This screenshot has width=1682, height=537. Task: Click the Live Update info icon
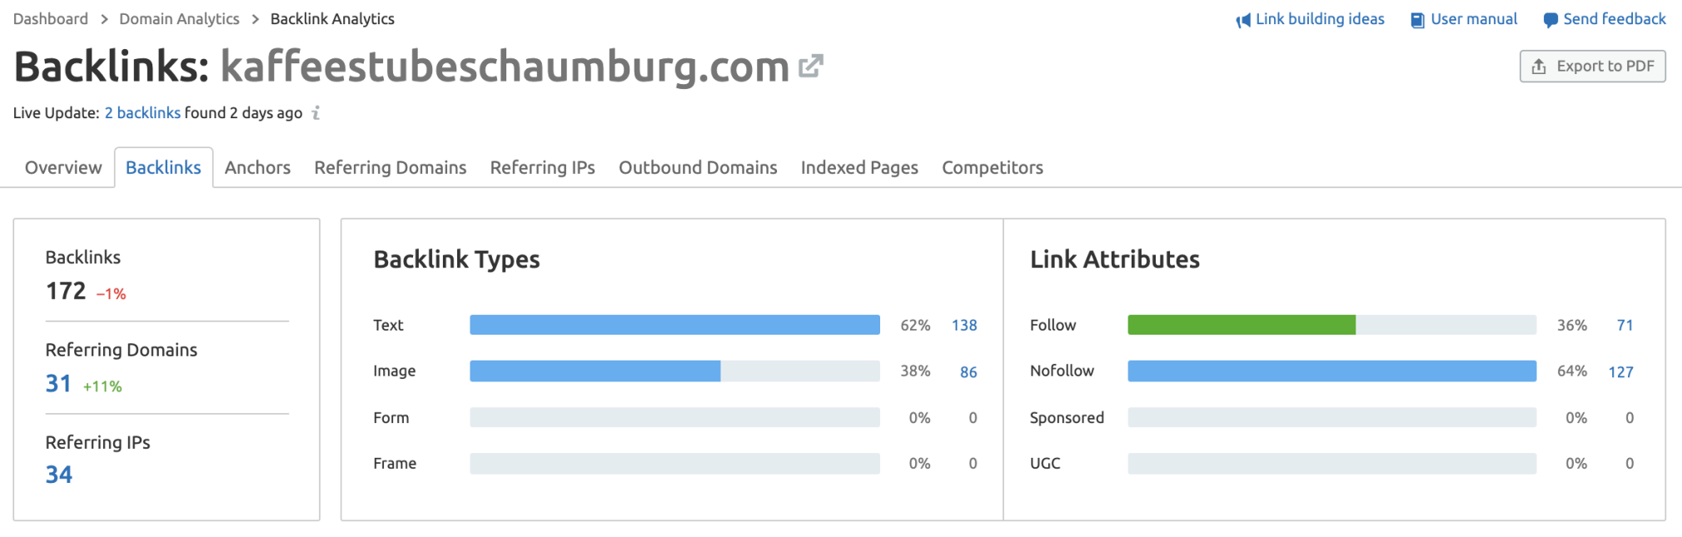coord(316,113)
